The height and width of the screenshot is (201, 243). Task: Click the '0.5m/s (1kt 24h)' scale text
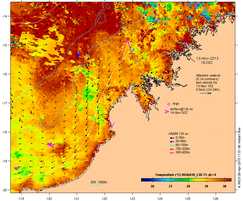click(x=208, y=90)
